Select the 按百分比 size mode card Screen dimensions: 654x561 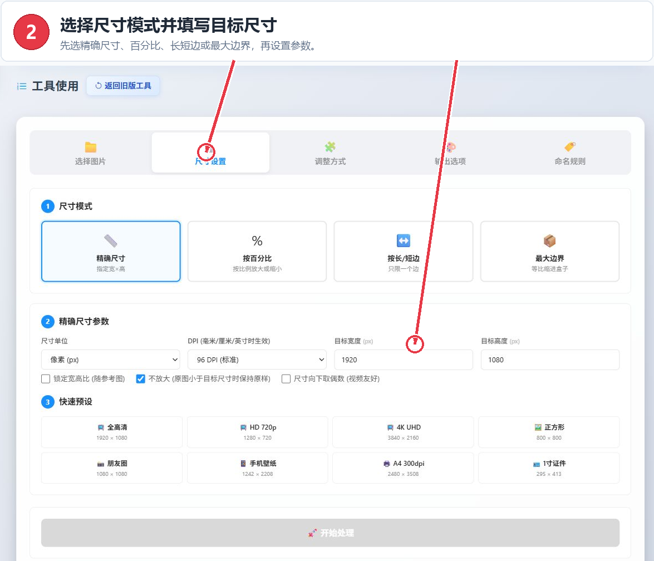(x=257, y=252)
